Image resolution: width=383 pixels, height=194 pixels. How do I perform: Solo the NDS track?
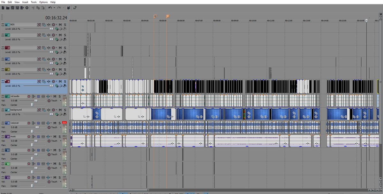[x=65, y=25]
